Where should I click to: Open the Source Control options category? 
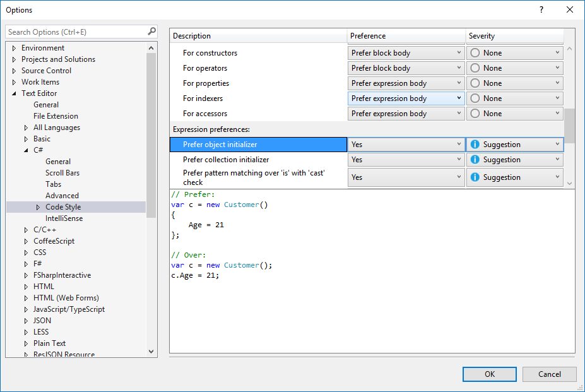pos(46,71)
